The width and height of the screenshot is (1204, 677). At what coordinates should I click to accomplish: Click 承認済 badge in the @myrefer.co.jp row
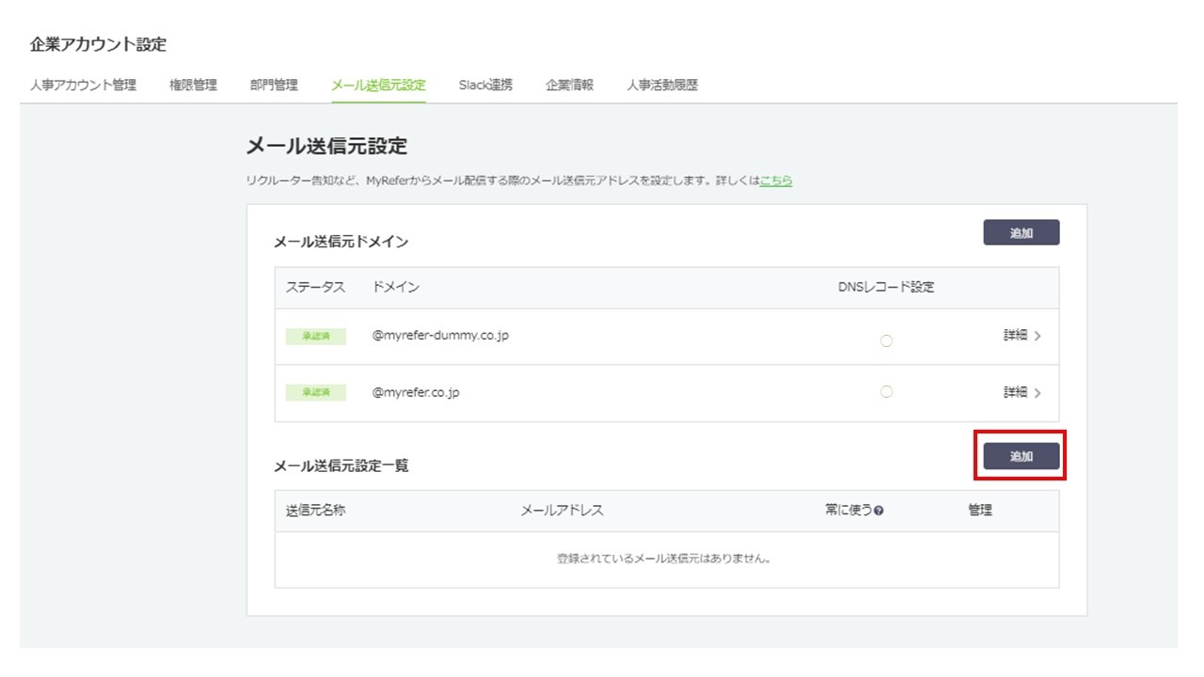pyautogui.click(x=315, y=393)
